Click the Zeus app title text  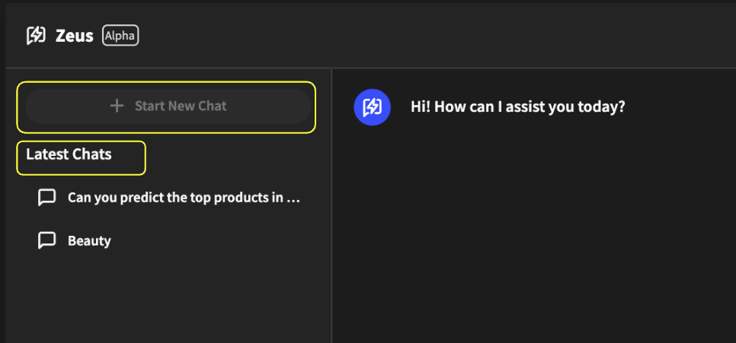click(x=75, y=36)
